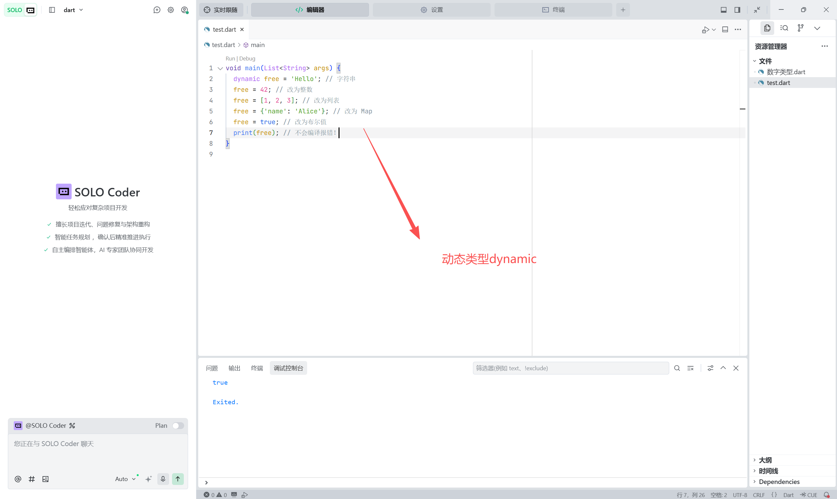Click the send arrow button in chat

click(178, 478)
